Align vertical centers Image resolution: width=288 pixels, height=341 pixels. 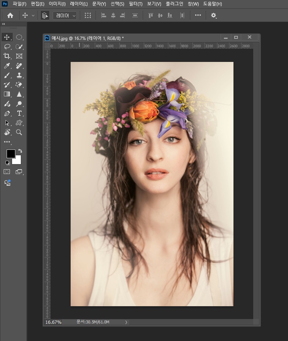coord(160,15)
